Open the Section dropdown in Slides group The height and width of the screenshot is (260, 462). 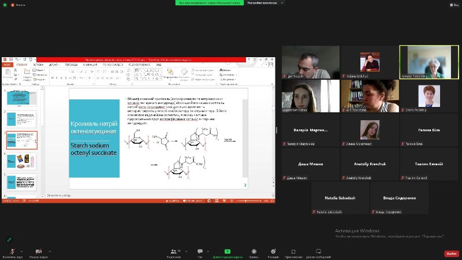pos(40,79)
